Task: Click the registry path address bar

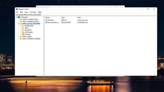Action: [86, 15]
